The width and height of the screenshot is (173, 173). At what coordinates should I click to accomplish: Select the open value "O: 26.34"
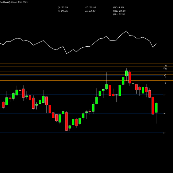[x=63, y=8]
